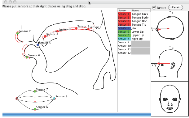Click the Name column header
Viewport: 189px width, 118px height.
141,11
